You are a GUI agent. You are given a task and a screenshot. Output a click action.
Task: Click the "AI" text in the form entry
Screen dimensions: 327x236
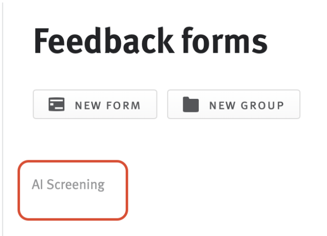[x=37, y=184]
